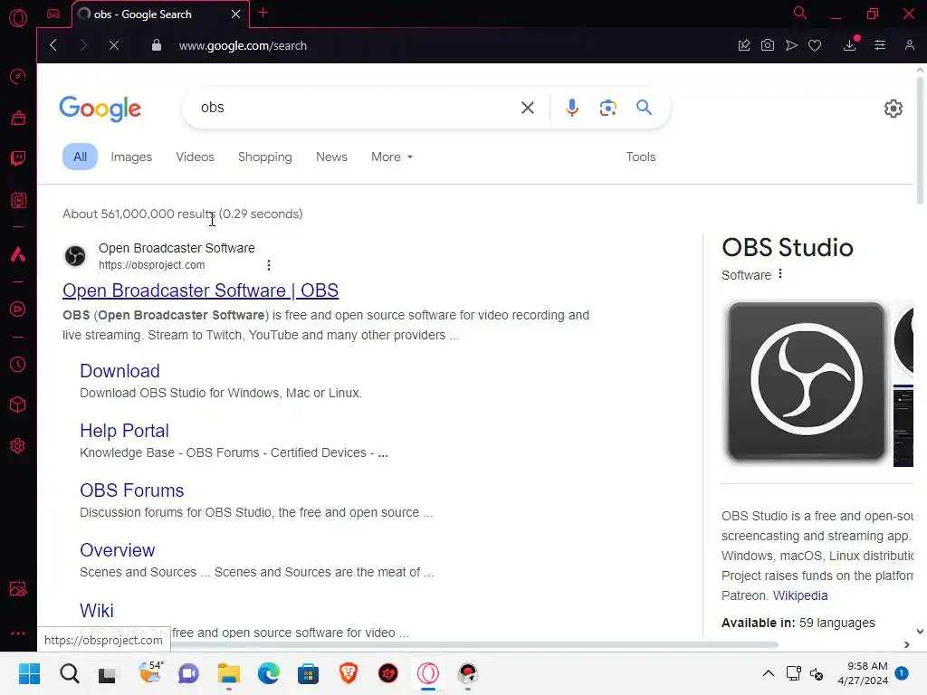Click the site lock security icon
The width and height of the screenshot is (927, 695).
coord(157,45)
